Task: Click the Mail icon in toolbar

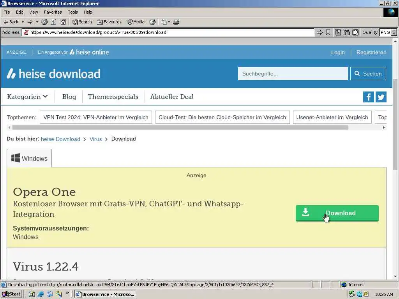Action: pos(165,22)
